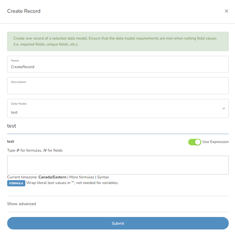Expand the Data Model chevron arrow
The width and height of the screenshot is (235, 236).
pyautogui.click(x=224, y=108)
